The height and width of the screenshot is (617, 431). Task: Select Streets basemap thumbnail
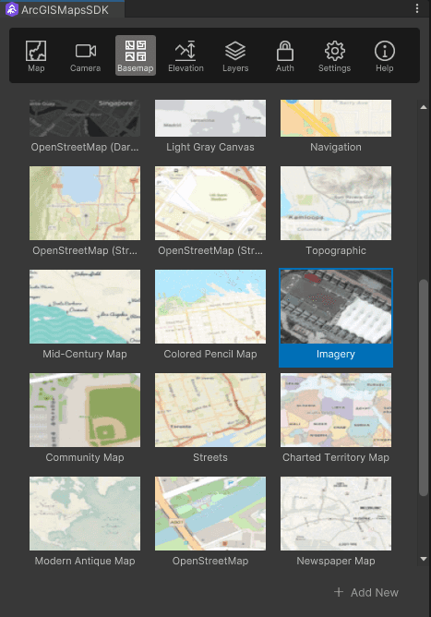click(x=210, y=410)
